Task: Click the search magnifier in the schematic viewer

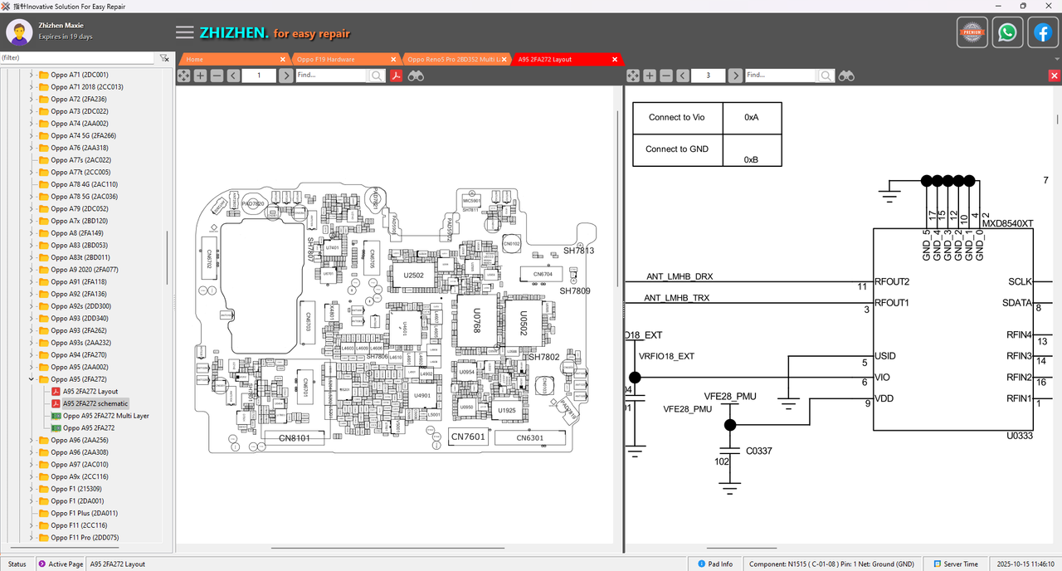Action: (x=826, y=76)
